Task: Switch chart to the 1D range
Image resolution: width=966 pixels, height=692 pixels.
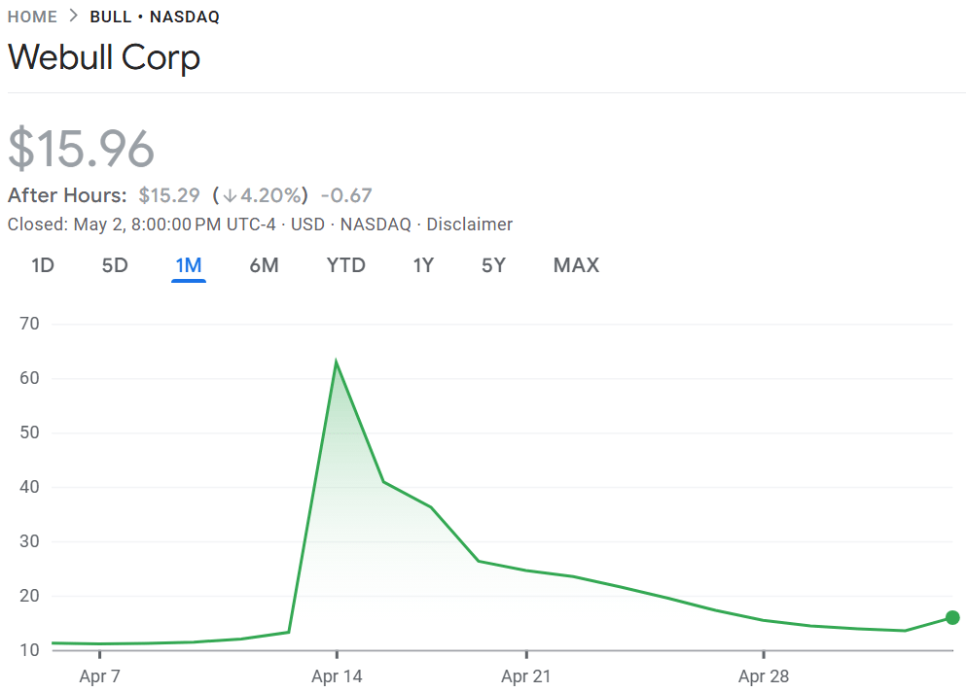Action: coord(43,265)
